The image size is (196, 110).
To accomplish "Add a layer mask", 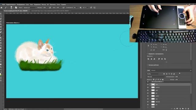I will (x=177, y=109).
